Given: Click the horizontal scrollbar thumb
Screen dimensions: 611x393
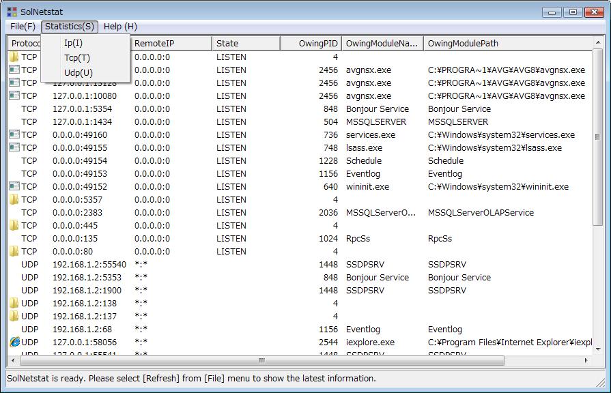Looking at the screenshot, I should 262,360.
